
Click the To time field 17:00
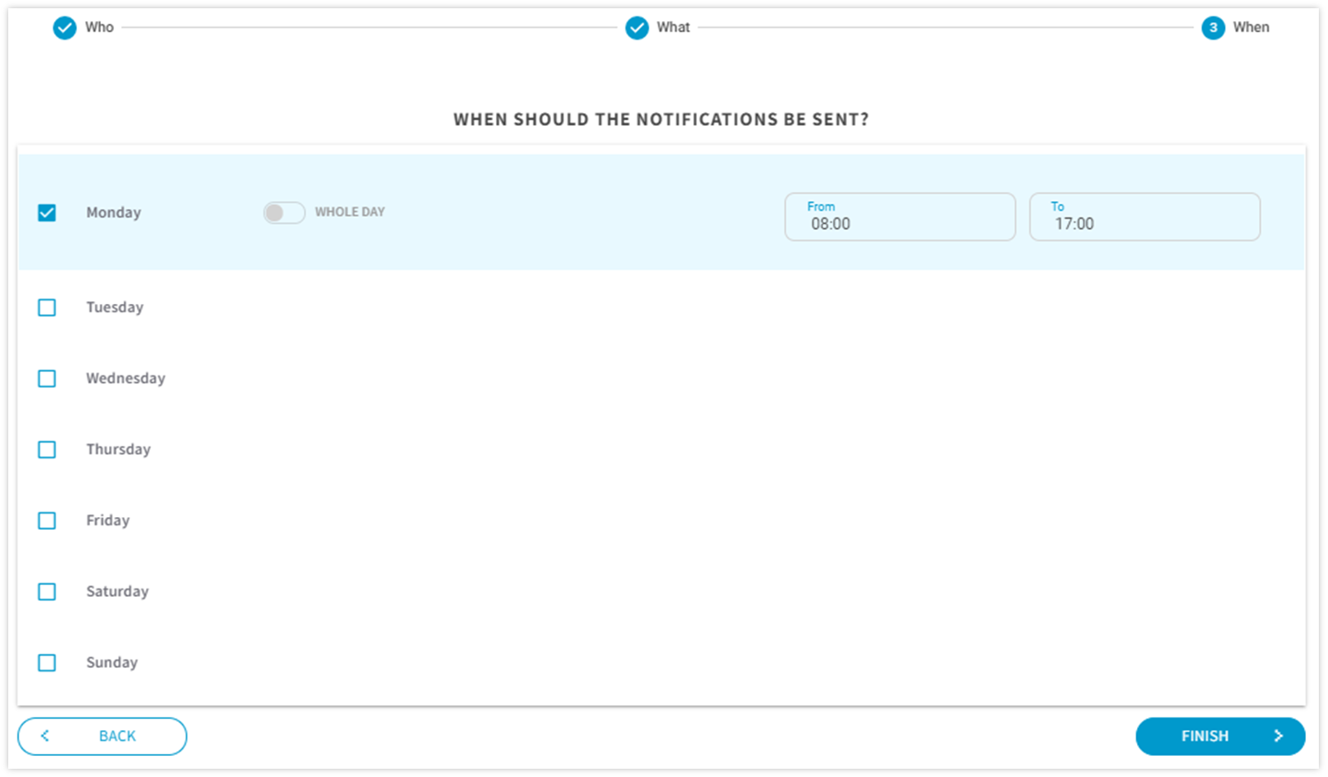coord(1144,217)
